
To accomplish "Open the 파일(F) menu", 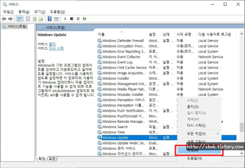I will 8,12.
